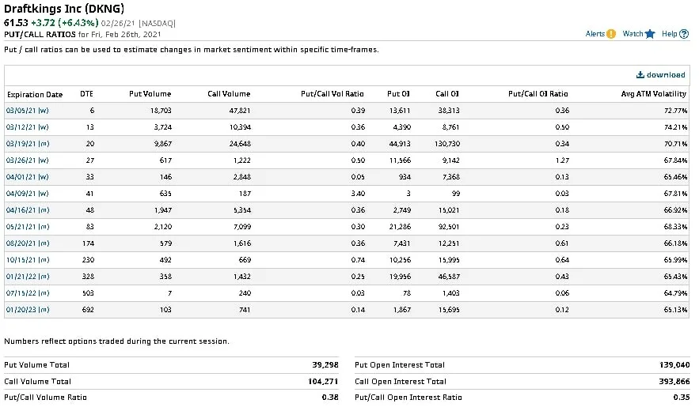Screen dimensions: 699x411
Task: Open the 05/21/21 (m) expiration link
Action: coord(28,227)
